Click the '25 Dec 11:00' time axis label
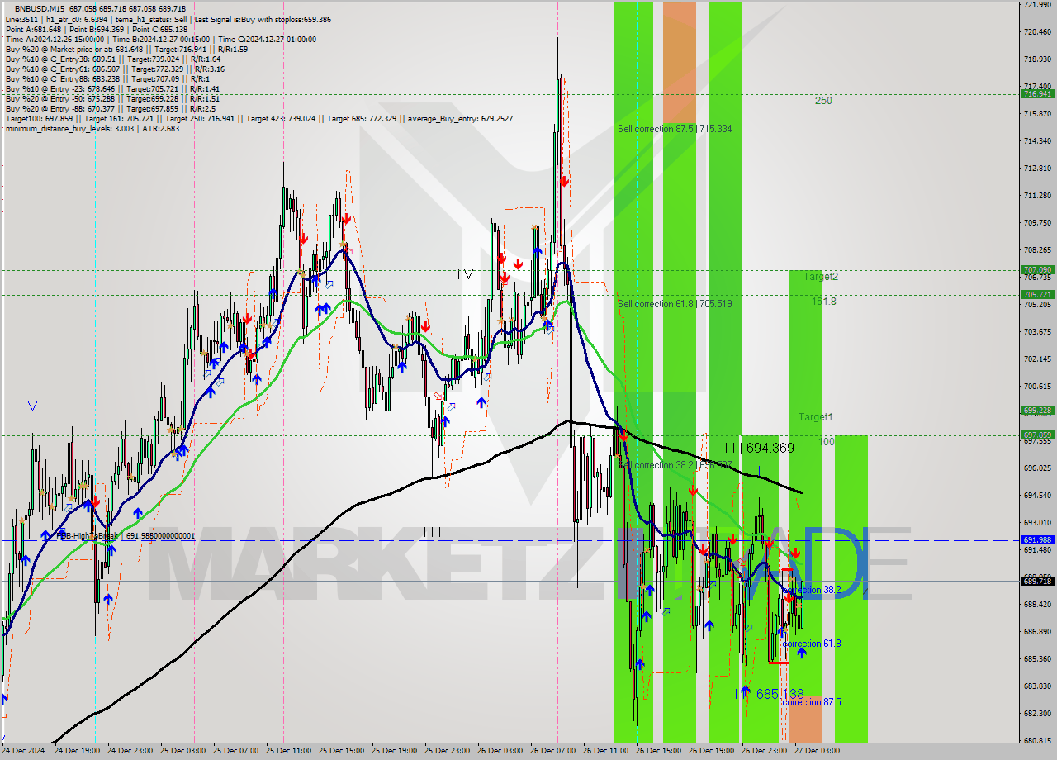The image size is (1057, 760). (288, 752)
